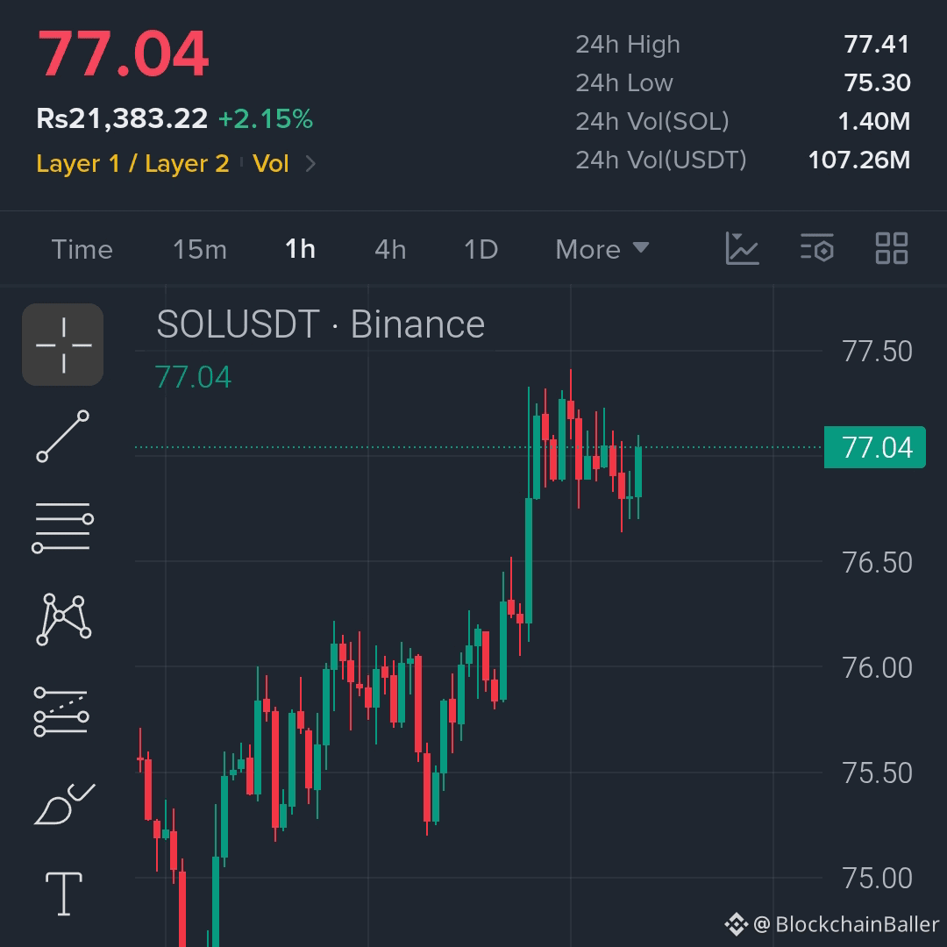Click the 77.04 current price axis label
Viewport: 947px width, 947px height.
[874, 447]
